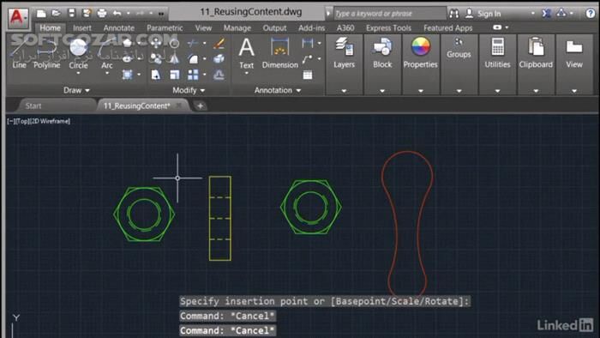Toggle the ribbon minimize state button
600x338 pixels.
pos(497,27)
